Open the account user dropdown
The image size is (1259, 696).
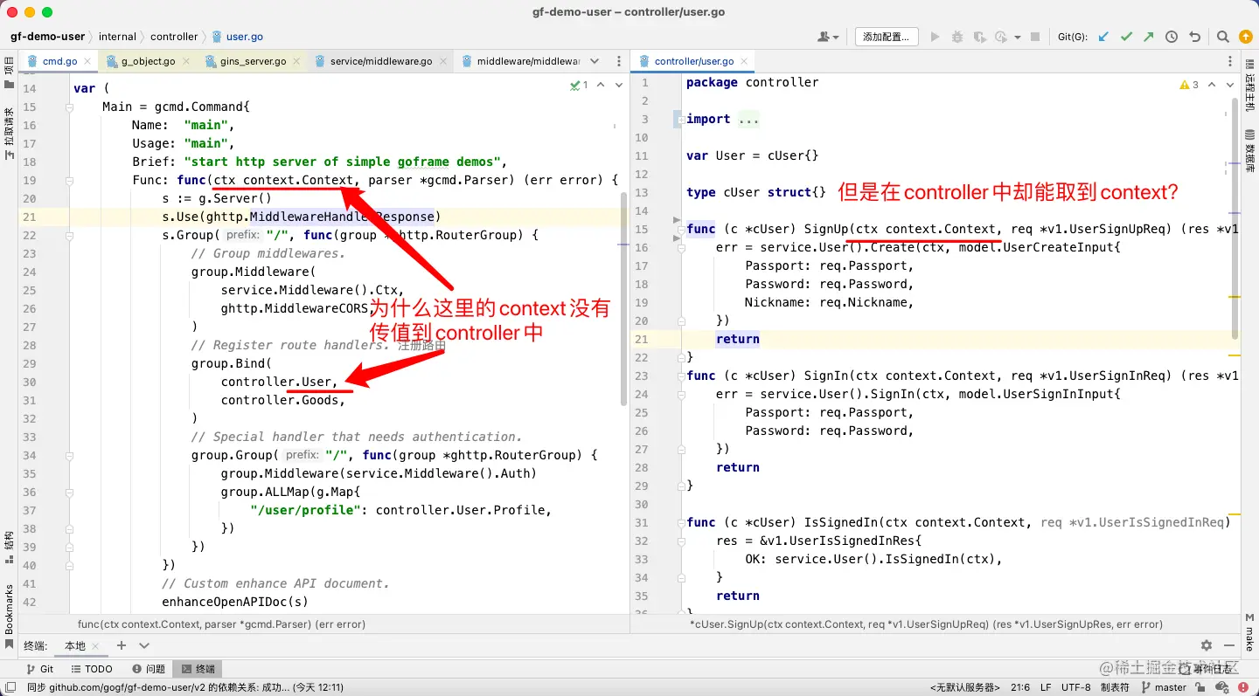(827, 37)
